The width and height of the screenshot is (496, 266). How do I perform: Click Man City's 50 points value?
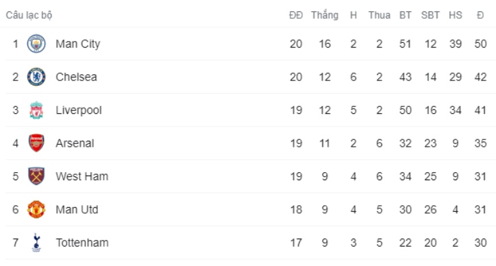[x=480, y=44]
